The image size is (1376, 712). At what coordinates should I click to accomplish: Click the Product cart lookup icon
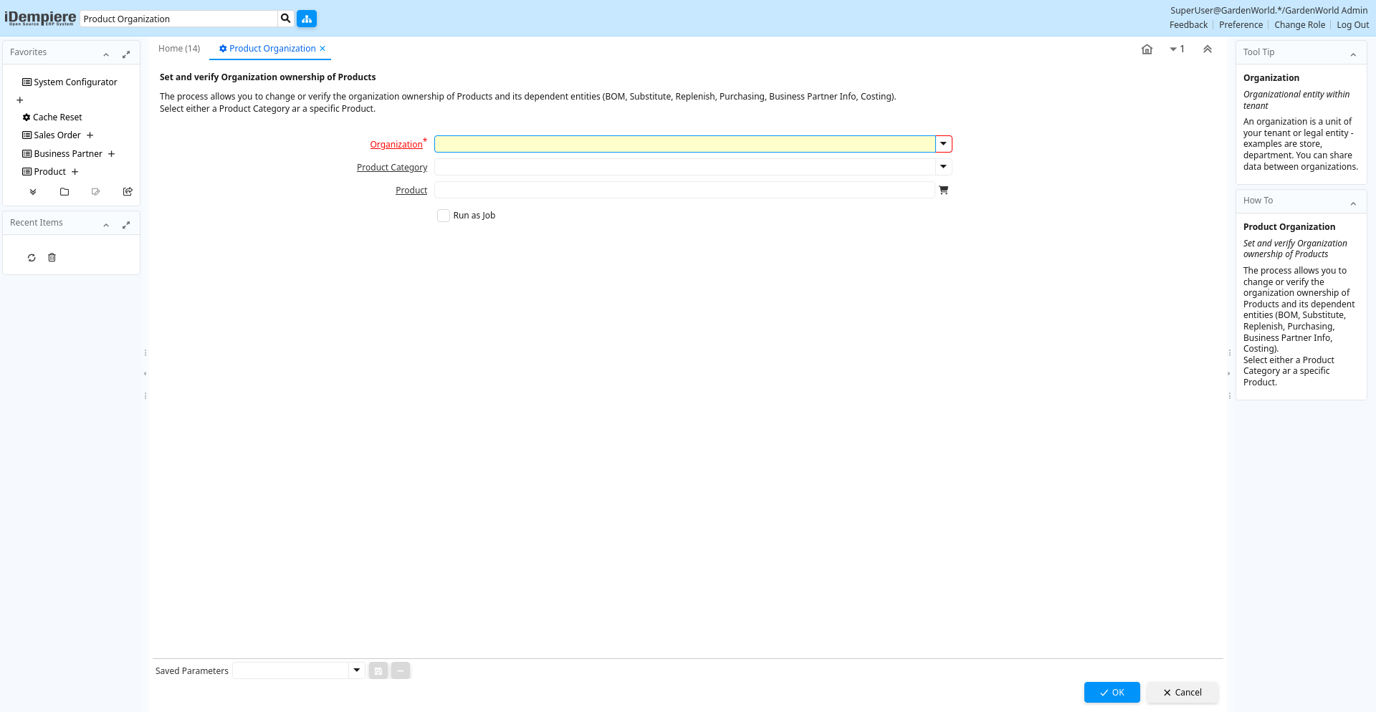pyautogui.click(x=943, y=191)
